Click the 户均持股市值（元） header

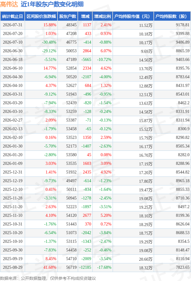[x=133, y=16]
